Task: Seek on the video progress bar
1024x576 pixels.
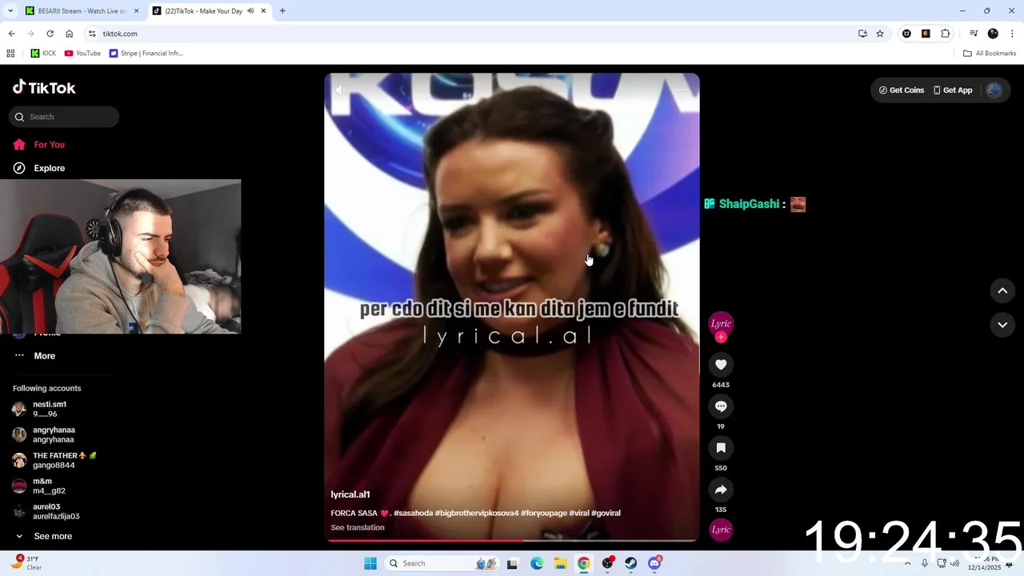Action: tap(512, 541)
